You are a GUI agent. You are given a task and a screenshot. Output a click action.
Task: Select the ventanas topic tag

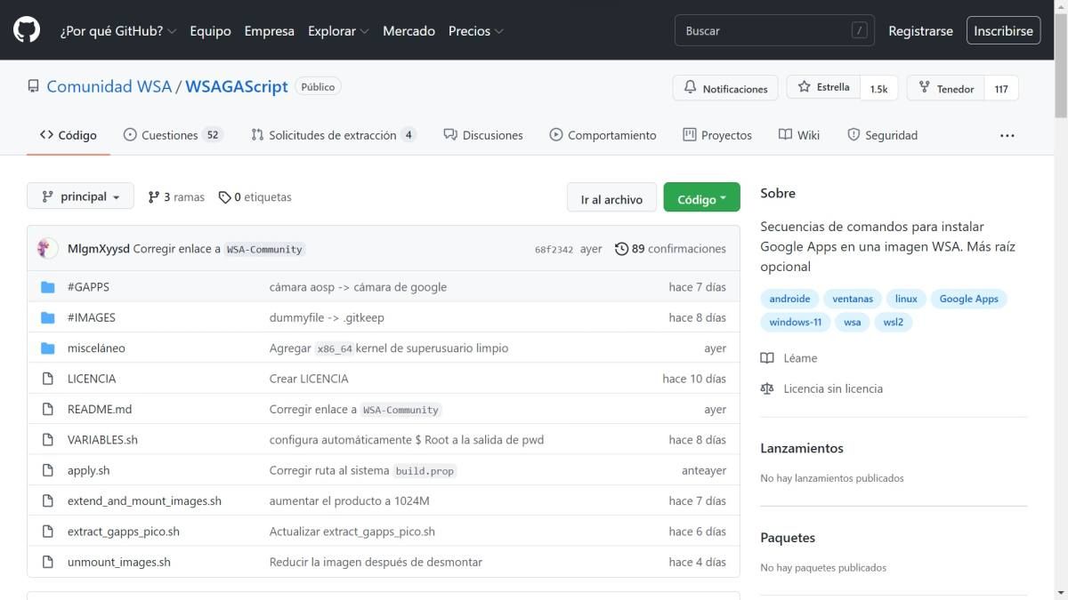click(x=853, y=299)
